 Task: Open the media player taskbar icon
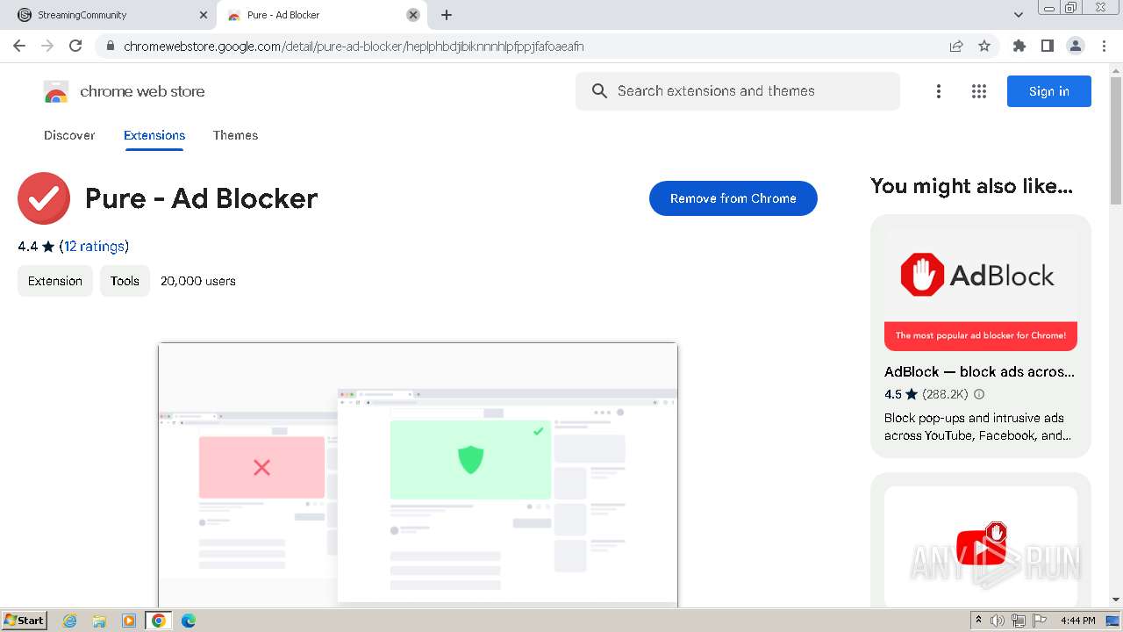coord(129,621)
